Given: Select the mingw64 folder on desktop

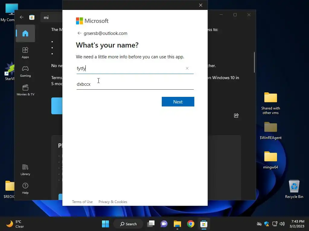Looking at the screenshot, I should click(271, 160).
